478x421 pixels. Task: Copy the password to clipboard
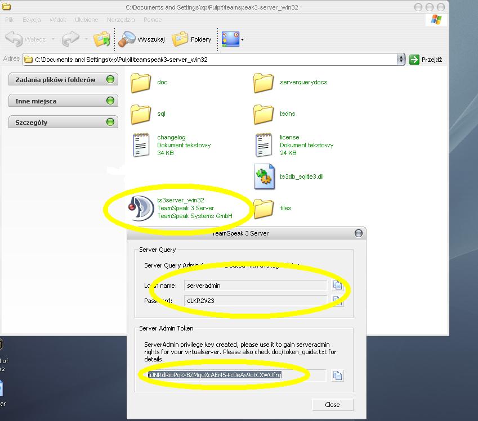click(337, 301)
